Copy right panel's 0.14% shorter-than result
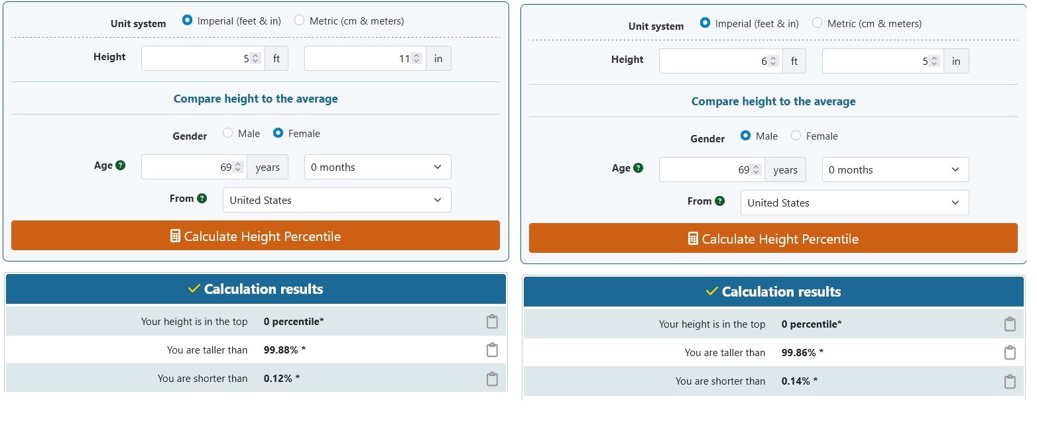This screenshot has height=421, width=1037. [x=1010, y=381]
